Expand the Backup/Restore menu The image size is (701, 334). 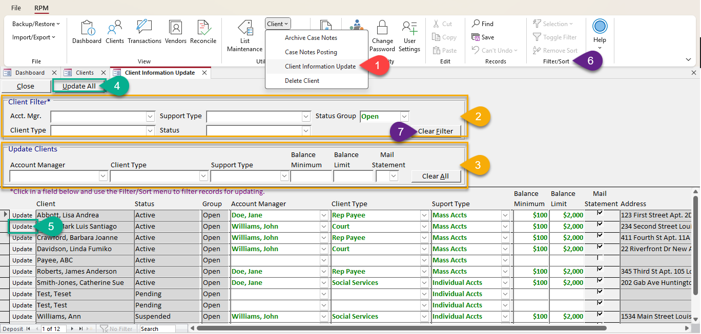tap(36, 24)
